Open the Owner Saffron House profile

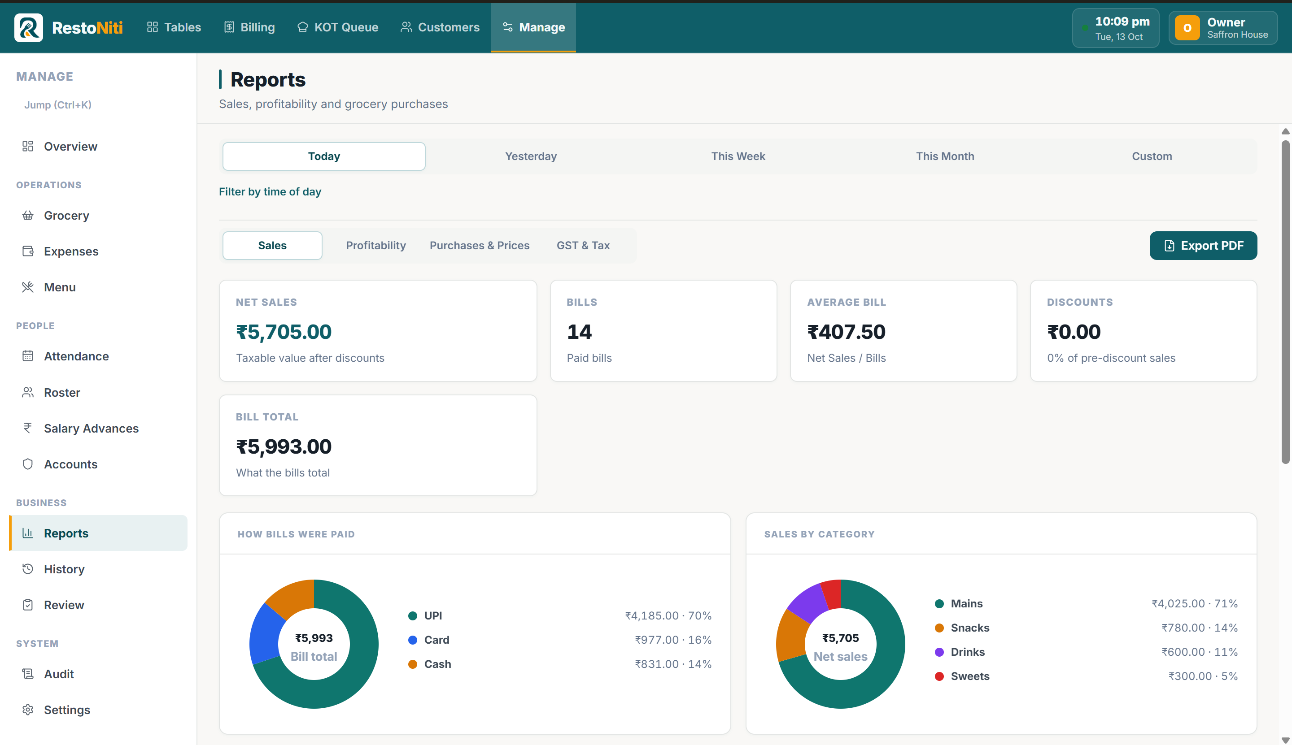pos(1223,28)
